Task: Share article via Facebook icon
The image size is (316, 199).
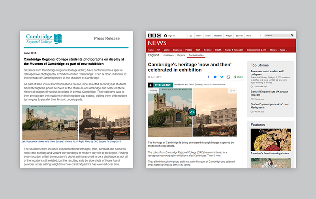Action: pyautogui.click(x=209, y=77)
